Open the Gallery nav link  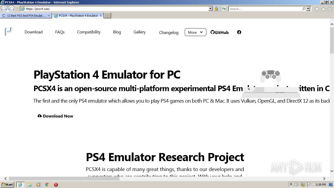[140, 32]
